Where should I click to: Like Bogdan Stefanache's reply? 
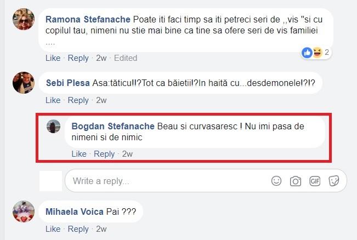click(79, 154)
